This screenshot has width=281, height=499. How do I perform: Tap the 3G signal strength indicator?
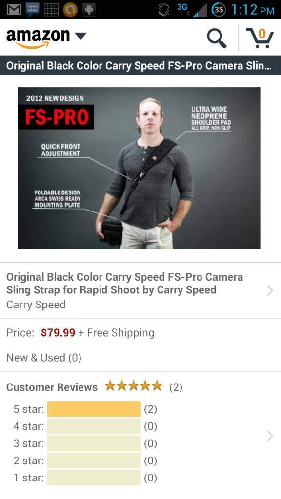191,10
